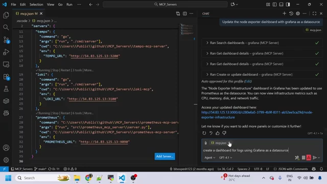
Task: Toggle the secondary side bar layout
Action: 288,5
